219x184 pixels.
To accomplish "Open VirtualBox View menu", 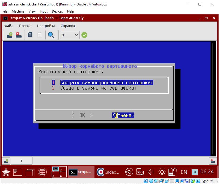I will coord(32,11).
